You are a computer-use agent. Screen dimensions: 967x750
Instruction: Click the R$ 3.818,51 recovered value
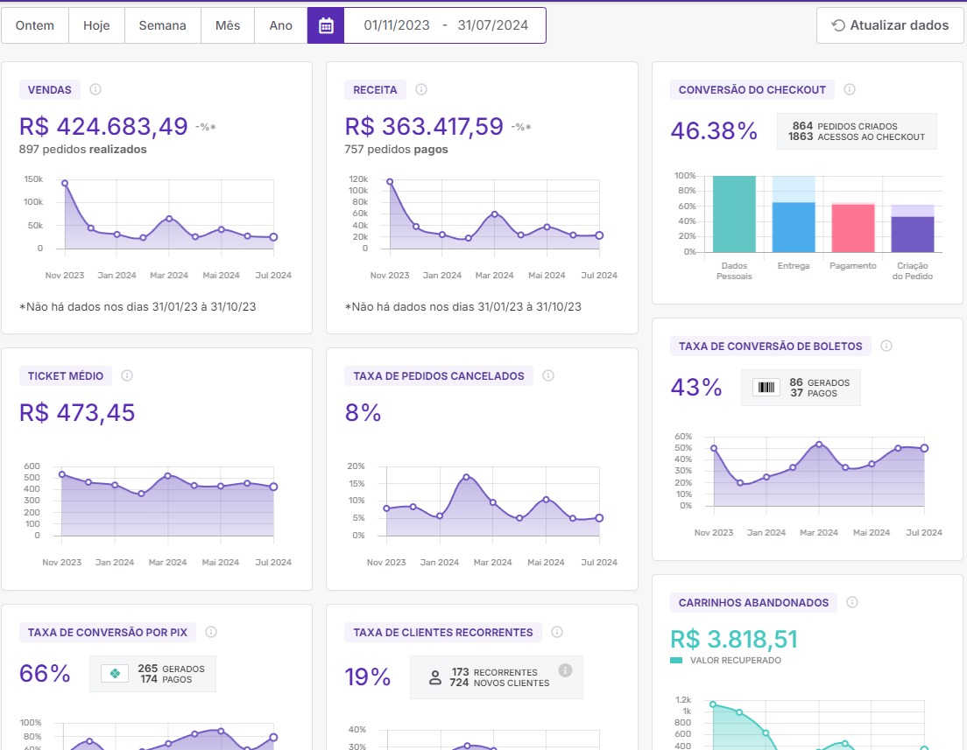pyautogui.click(x=734, y=639)
